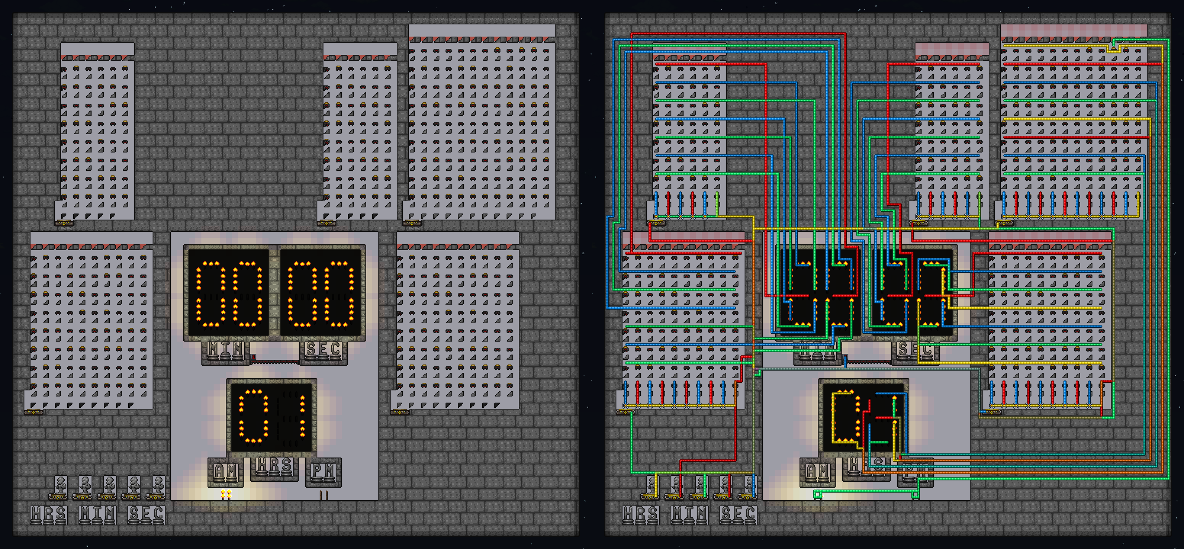
Task: Click the trigger plate under the right-of-display logic block, unwired view
Action: pos(399,412)
